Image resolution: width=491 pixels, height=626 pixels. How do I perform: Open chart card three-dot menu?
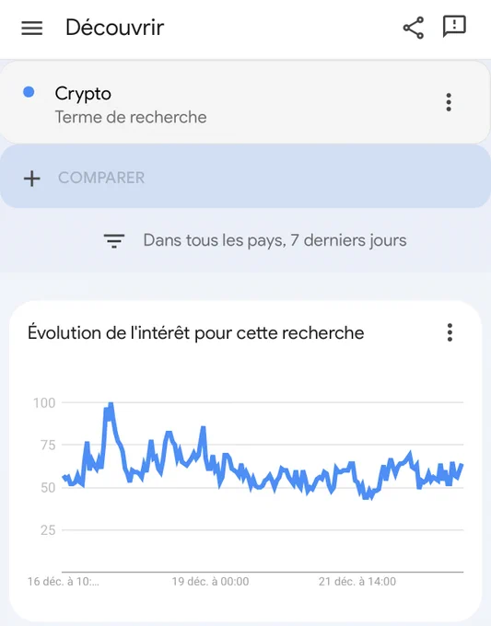pyautogui.click(x=450, y=332)
